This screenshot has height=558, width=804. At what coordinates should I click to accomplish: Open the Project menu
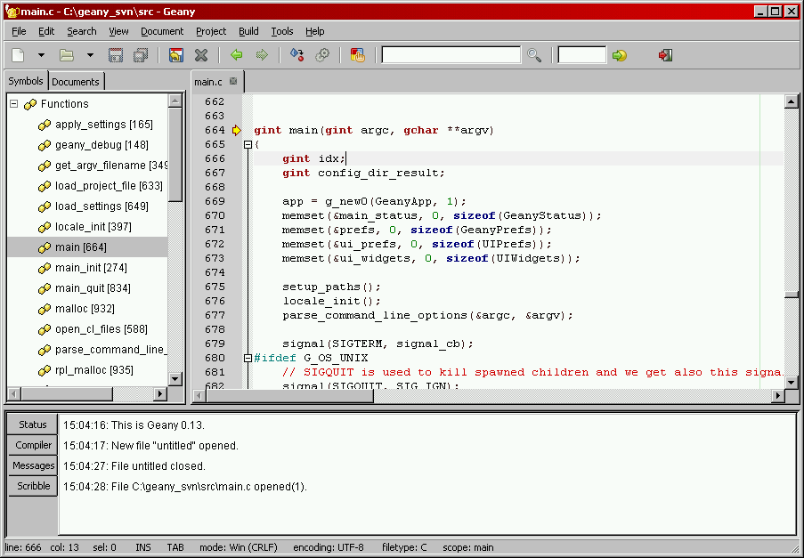pyautogui.click(x=211, y=31)
